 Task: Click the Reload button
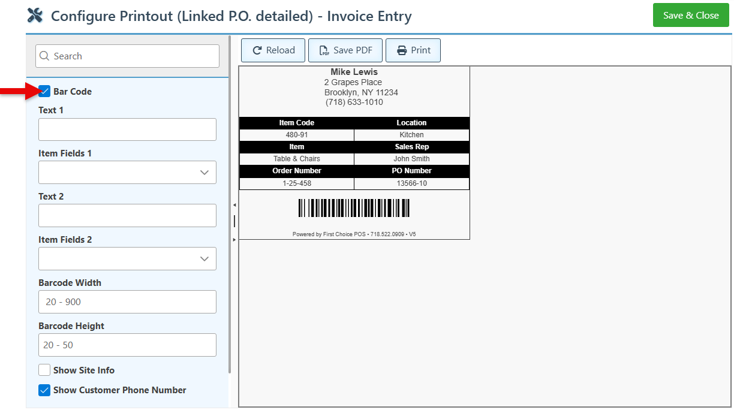point(273,50)
